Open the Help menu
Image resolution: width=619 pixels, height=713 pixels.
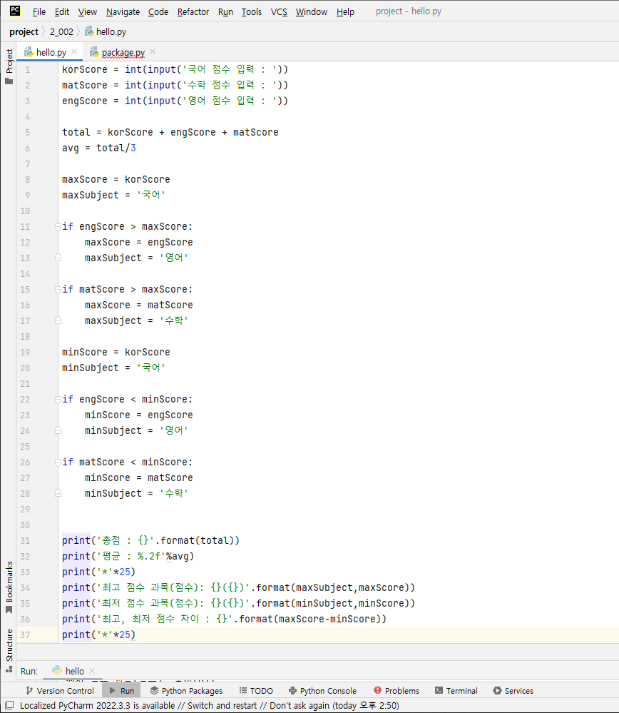pos(345,12)
